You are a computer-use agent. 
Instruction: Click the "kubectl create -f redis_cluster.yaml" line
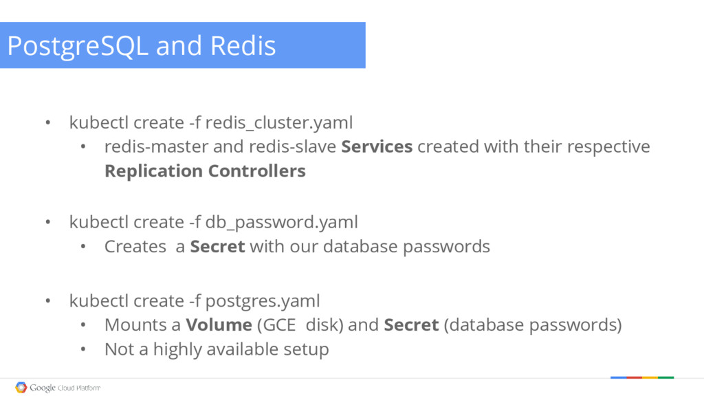pyautogui.click(x=210, y=122)
